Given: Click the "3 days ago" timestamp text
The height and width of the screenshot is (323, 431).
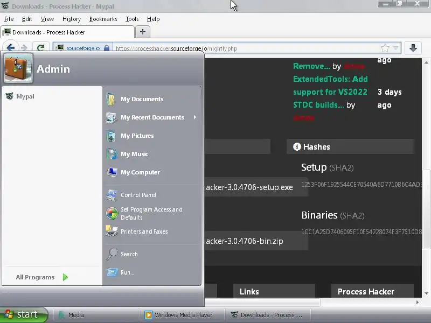Looking at the screenshot, I should click(389, 99).
